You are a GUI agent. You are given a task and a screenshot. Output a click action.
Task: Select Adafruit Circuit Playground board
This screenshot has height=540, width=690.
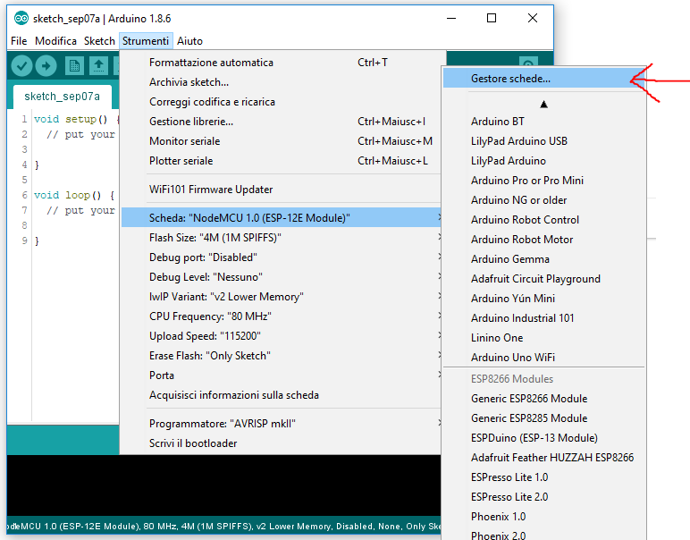544,279
